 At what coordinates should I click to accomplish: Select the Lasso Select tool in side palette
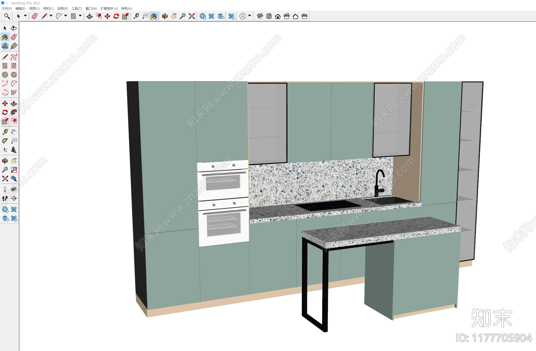[x=14, y=28]
